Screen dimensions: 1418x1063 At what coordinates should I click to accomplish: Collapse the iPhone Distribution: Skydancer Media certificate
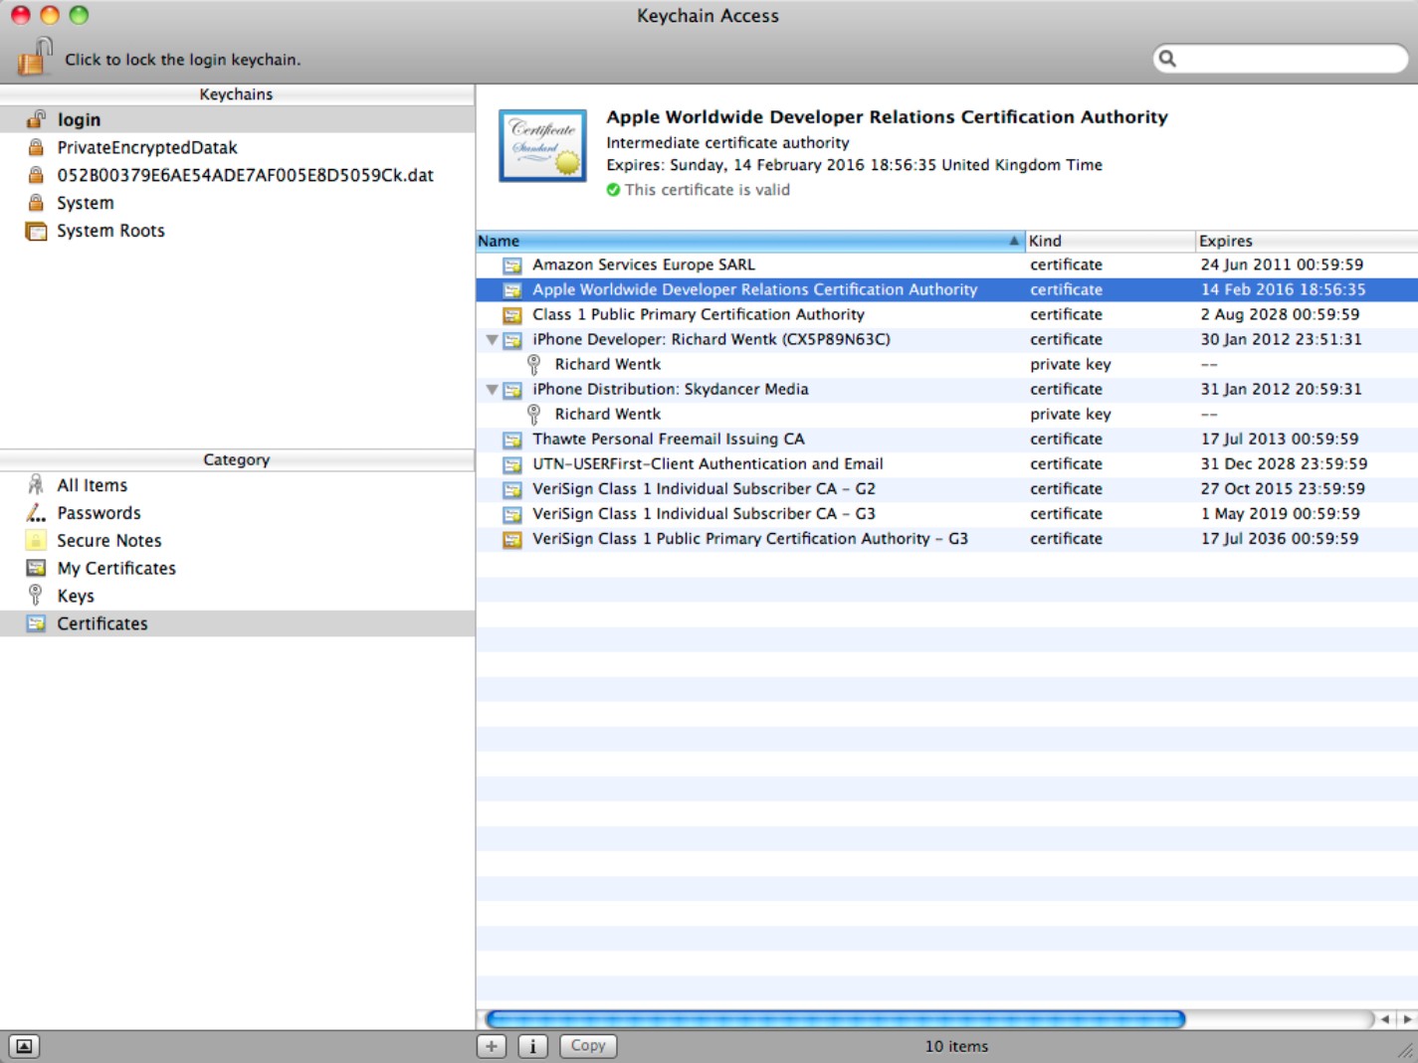tap(492, 390)
